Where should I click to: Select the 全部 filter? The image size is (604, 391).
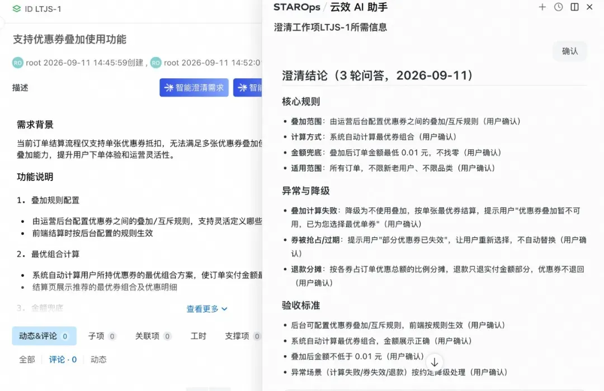pos(27,360)
